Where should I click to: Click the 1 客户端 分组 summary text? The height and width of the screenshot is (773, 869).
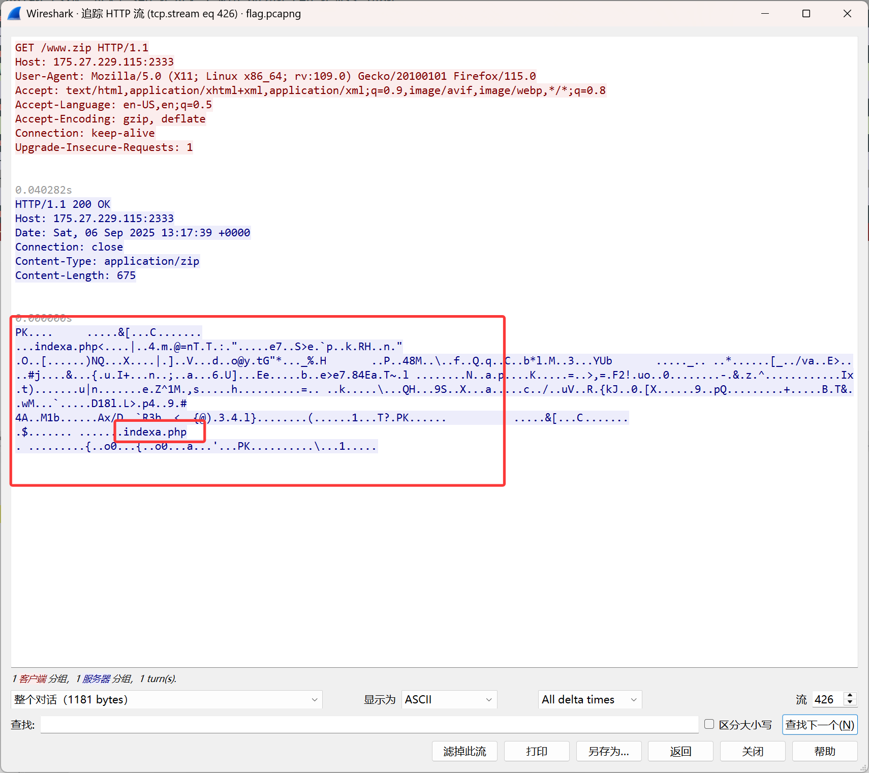coord(40,679)
